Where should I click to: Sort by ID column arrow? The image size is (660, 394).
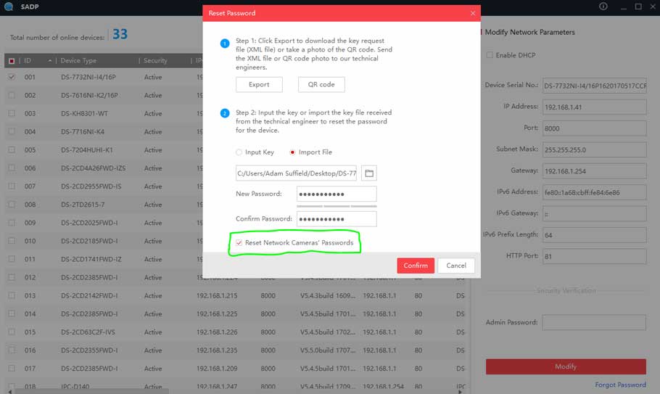[50, 61]
